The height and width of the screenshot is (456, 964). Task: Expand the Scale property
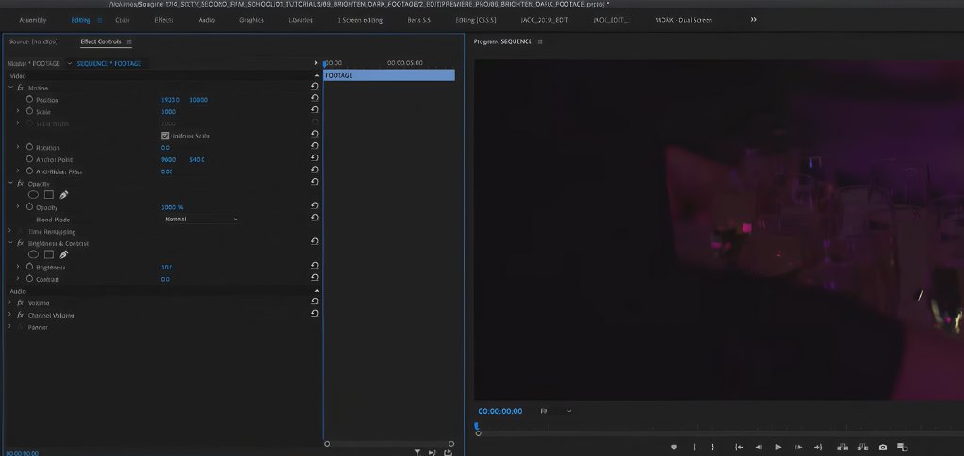coord(18,111)
